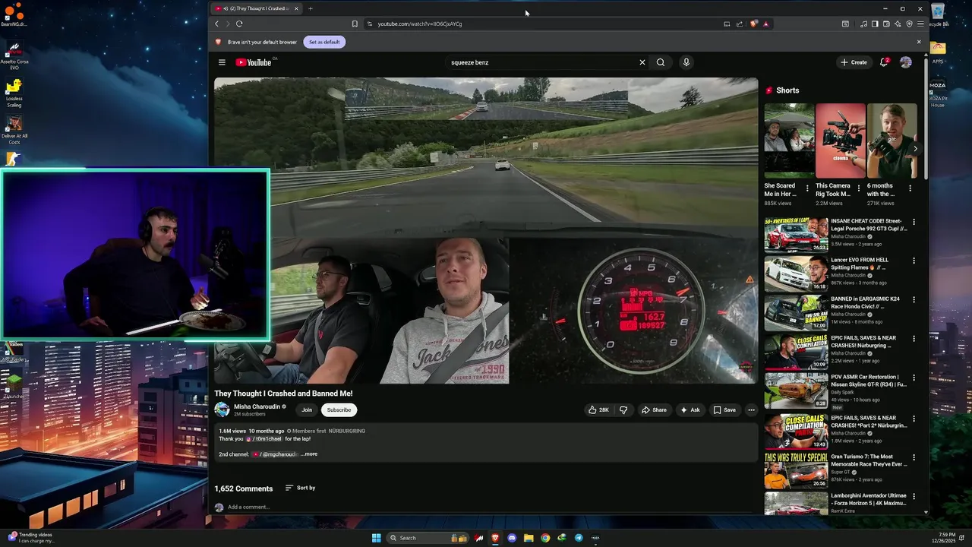Screen dimensions: 972x547
Task: Open Windows Start menu
Action: point(376,538)
